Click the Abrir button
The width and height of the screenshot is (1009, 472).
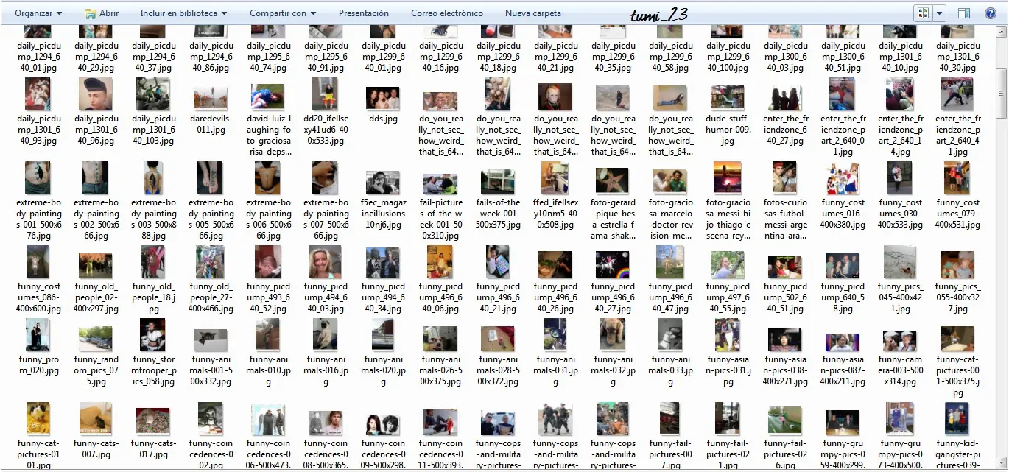102,13
